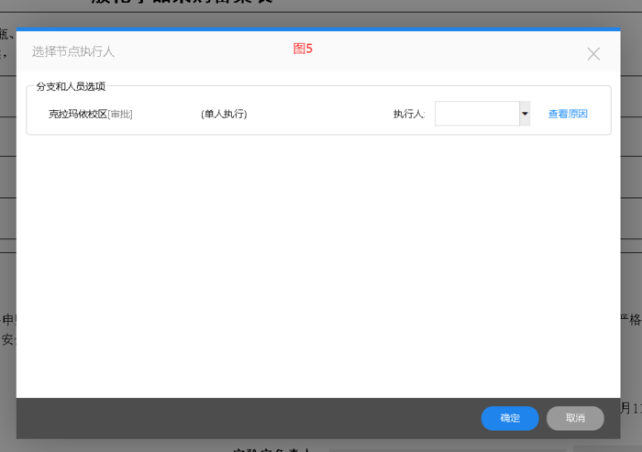Click the background character 安 at left edge

pos(7,339)
